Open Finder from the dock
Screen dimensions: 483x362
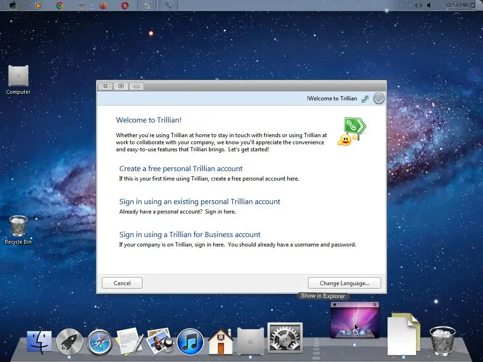pyautogui.click(x=39, y=341)
